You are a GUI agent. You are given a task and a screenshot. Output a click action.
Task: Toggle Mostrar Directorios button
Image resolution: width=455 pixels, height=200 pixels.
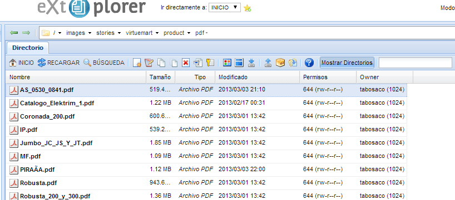coord(347,63)
